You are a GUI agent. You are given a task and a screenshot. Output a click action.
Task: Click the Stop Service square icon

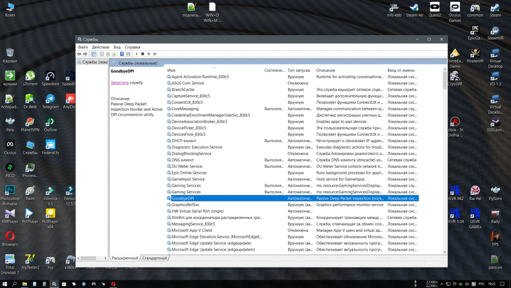coord(143,54)
